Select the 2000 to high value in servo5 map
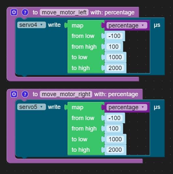The image size is (173, 174). 115,150
